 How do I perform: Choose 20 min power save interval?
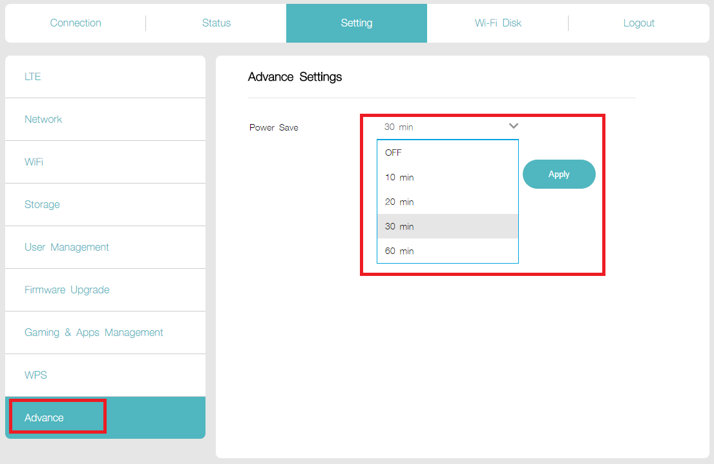[x=399, y=202]
